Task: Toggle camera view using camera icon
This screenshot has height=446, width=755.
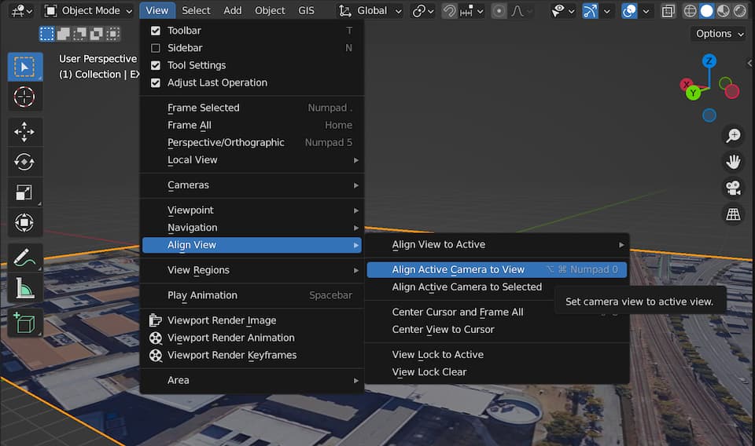Action: point(733,188)
